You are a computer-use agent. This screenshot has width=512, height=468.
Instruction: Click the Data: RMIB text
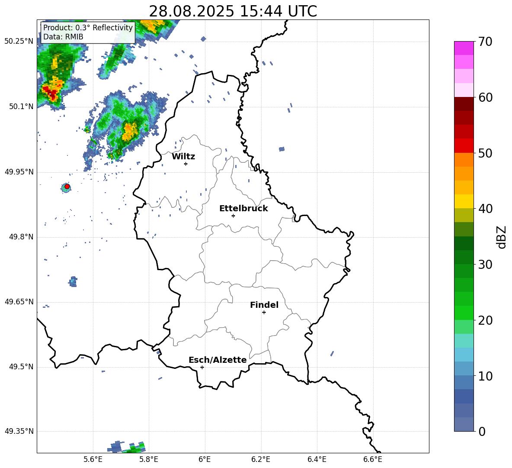63,37
